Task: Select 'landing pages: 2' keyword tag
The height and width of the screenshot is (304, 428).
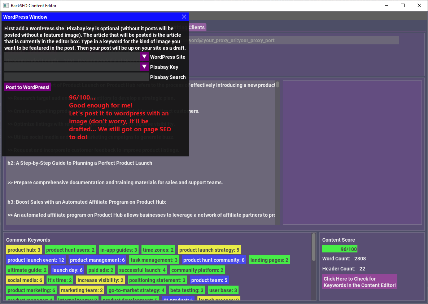Action: click(x=270, y=260)
